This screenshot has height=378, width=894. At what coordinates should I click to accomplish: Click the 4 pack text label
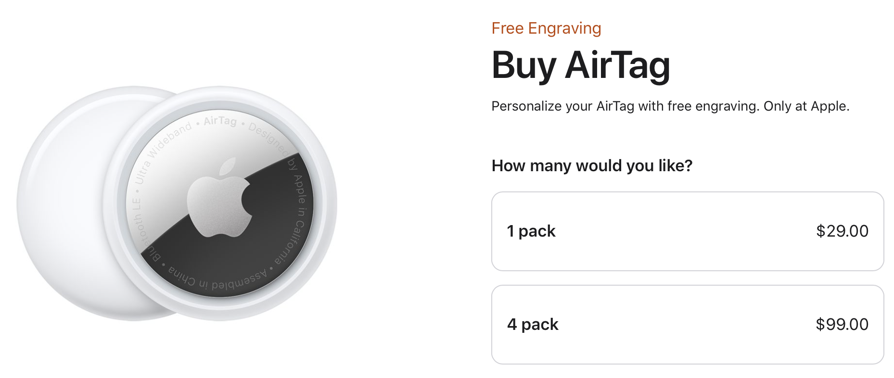(x=532, y=324)
